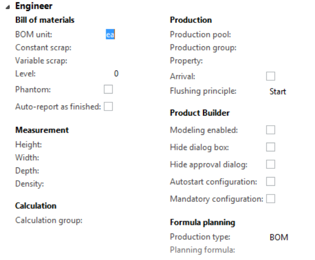Open the Production type BOM dropdown
The image size is (315, 260).
point(279,238)
